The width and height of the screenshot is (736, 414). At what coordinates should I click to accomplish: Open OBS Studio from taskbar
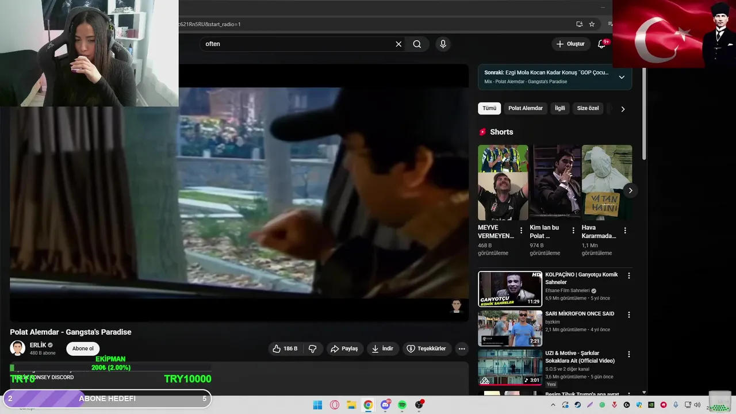419,405
